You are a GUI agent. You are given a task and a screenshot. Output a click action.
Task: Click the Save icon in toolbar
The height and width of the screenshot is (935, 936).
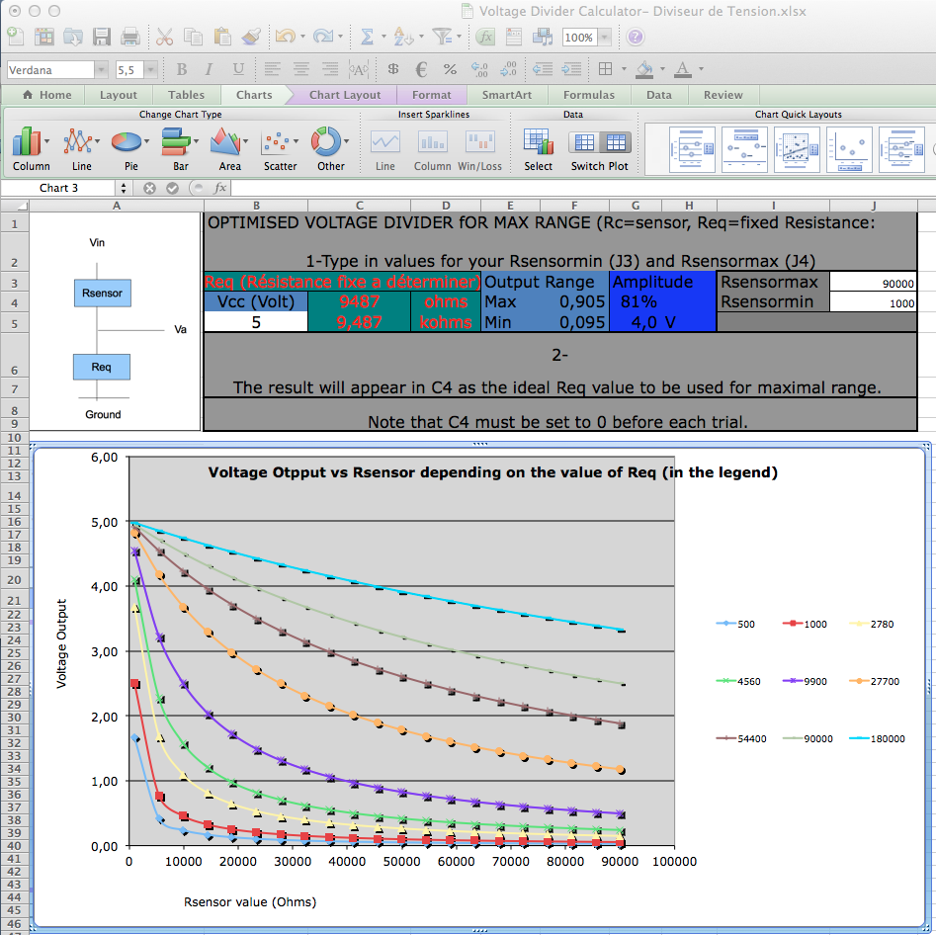point(101,37)
